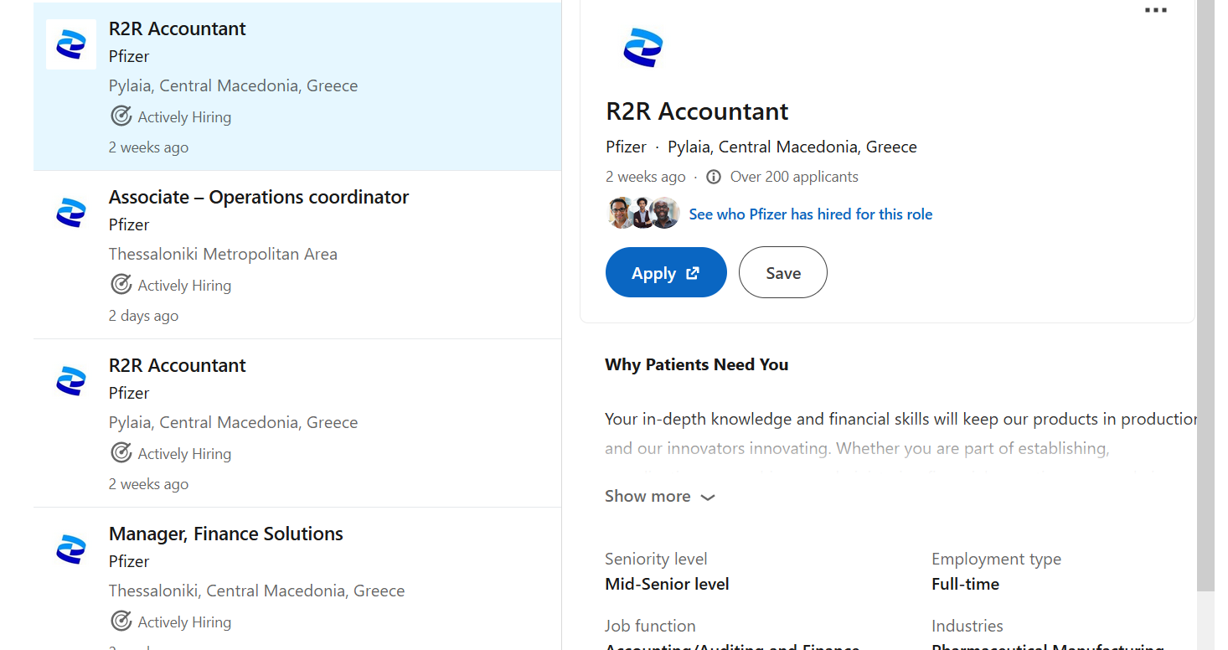Click the Over 200 applicants text

794,177
